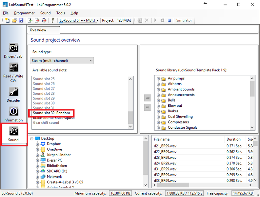This screenshot has width=260, height=197.
Task: Click the LokProgrammer app icon in title bar
Action: [5, 5]
